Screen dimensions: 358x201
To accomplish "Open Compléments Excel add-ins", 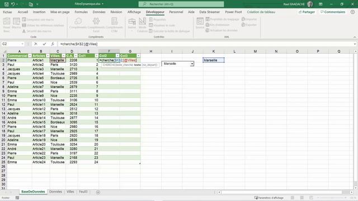I will point(96,25).
